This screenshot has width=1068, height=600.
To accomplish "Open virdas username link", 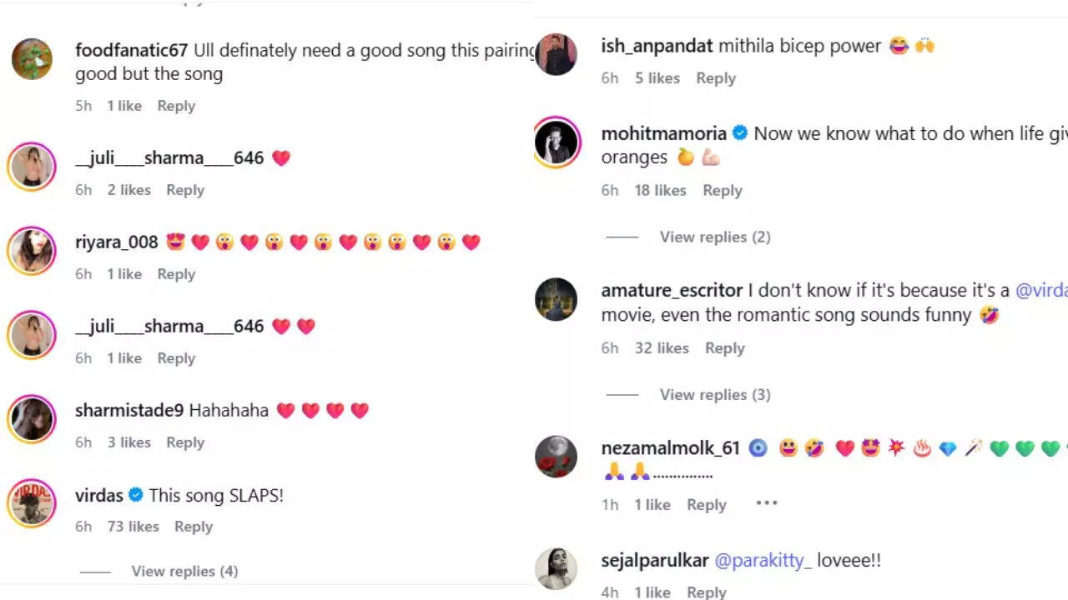I will (x=99, y=495).
